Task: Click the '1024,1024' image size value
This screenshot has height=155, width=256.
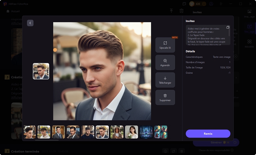Action: [225, 67]
